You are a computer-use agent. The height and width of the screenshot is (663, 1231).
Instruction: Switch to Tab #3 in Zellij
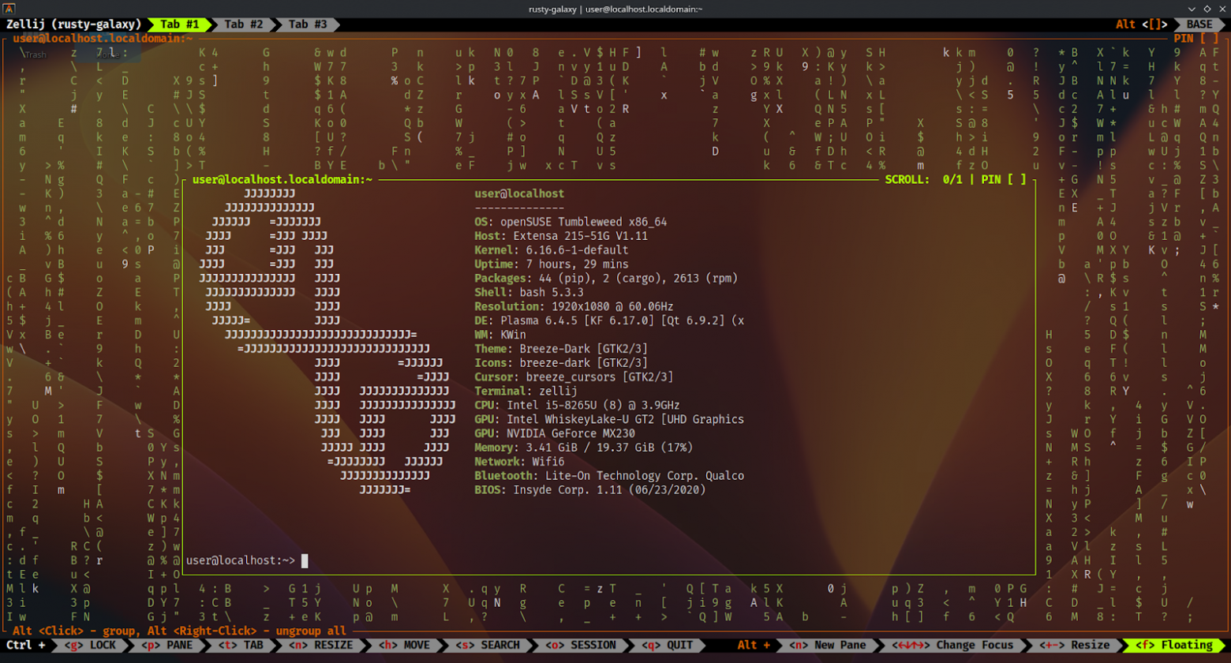coord(307,24)
